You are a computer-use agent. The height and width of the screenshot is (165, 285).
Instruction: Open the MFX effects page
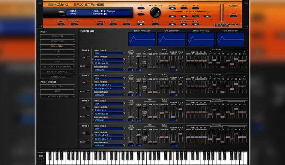(x=57, y=91)
